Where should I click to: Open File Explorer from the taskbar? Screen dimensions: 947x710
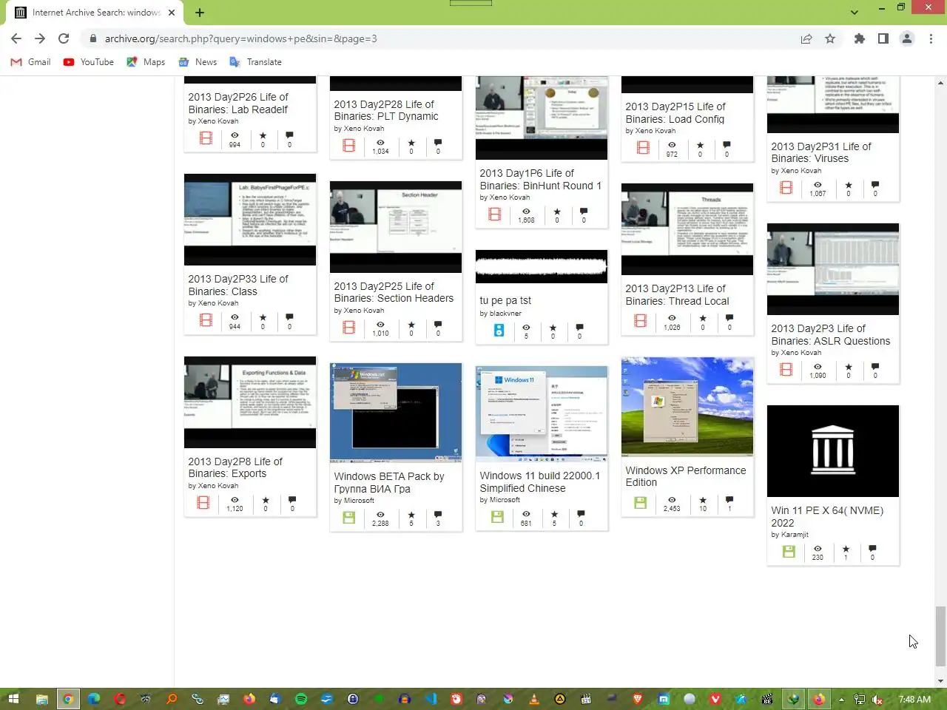click(41, 699)
